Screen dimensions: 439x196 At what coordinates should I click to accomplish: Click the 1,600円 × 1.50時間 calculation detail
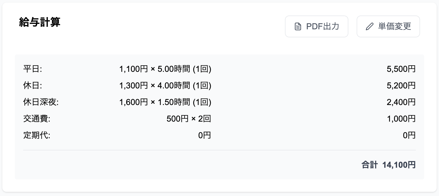165,102
